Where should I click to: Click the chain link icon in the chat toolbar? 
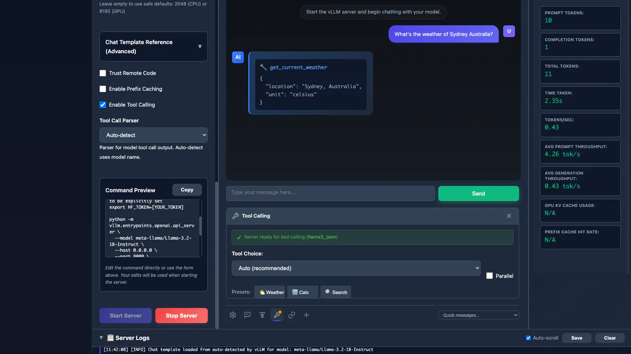click(x=292, y=315)
